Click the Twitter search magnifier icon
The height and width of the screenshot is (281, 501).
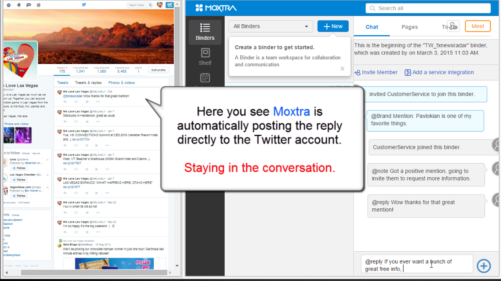pos(150,5)
